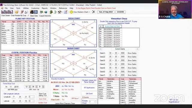Click the date field Sun, 27 Aug 2023
This screenshot has height=108, width=192.
106,12
